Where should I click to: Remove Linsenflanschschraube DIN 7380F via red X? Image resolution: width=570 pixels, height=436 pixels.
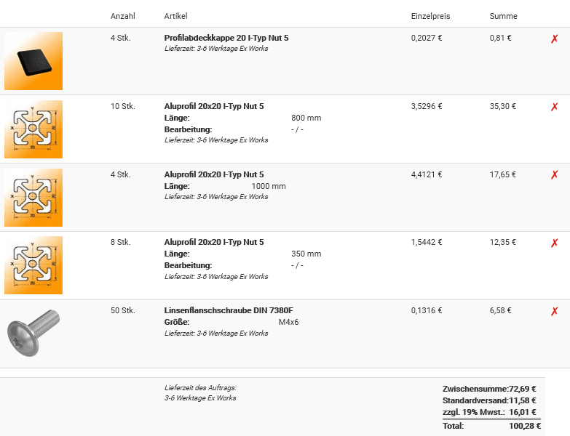point(555,311)
